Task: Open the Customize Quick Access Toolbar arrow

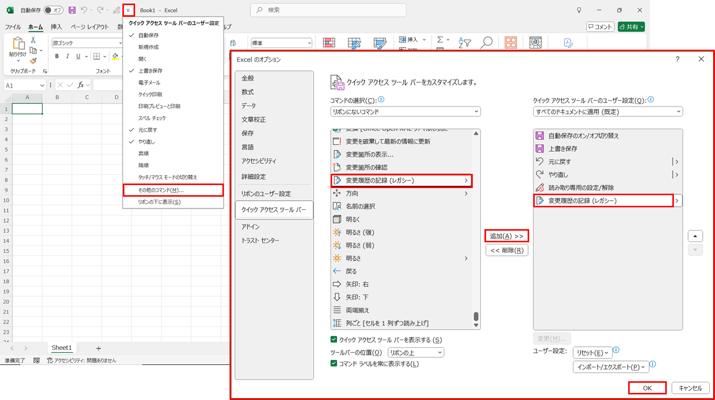Action: (x=128, y=10)
